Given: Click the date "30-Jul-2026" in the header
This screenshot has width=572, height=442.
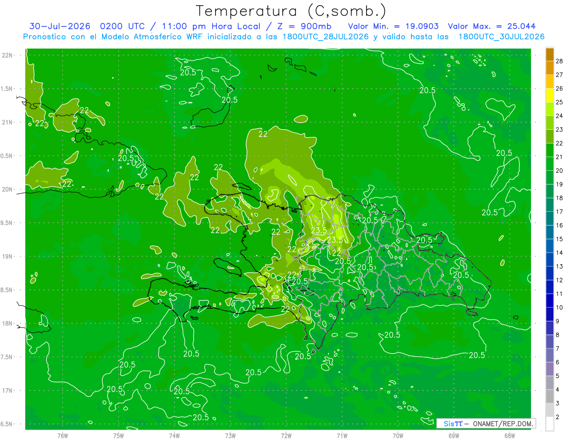Looking at the screenshot, I should point(61,26).
